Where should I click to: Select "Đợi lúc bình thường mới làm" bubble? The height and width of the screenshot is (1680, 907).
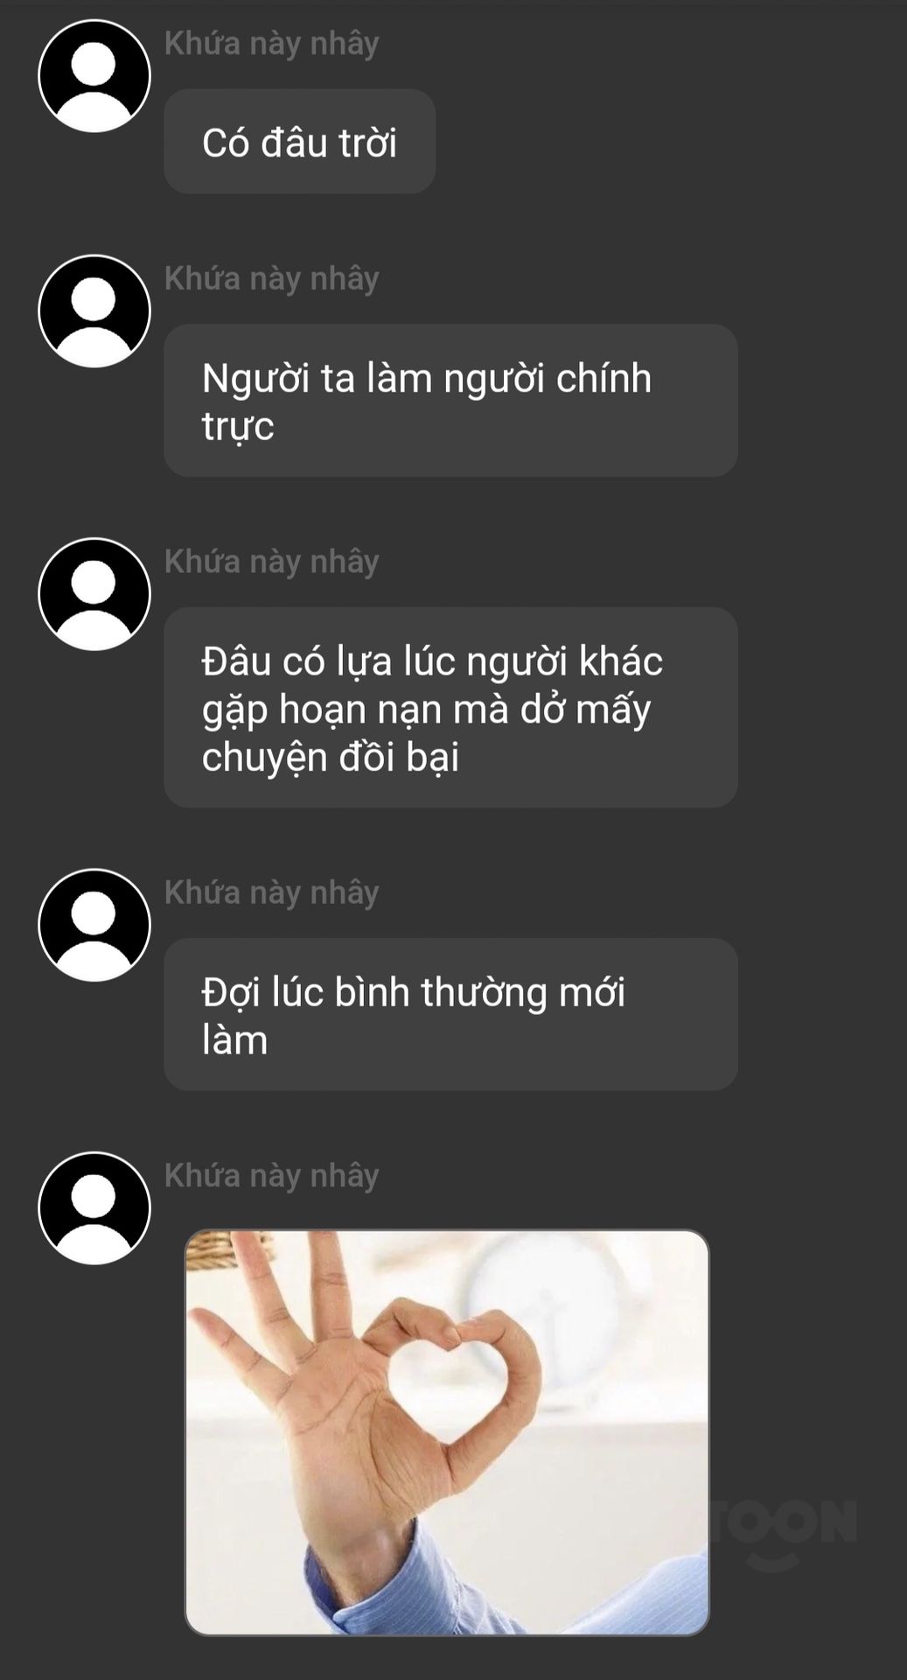coord(450,1015)
